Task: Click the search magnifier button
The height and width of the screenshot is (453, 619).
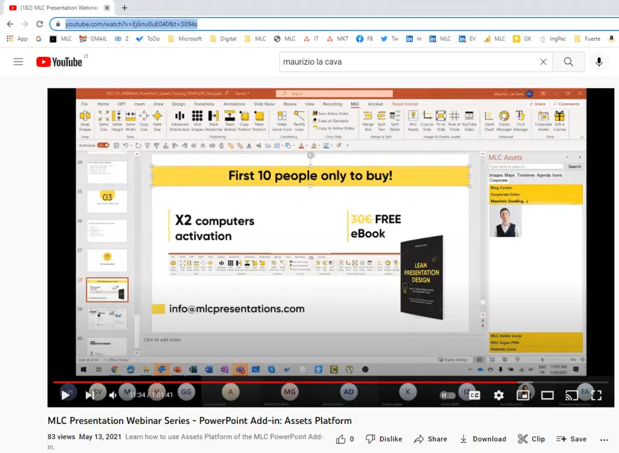Action: (568, 62)
